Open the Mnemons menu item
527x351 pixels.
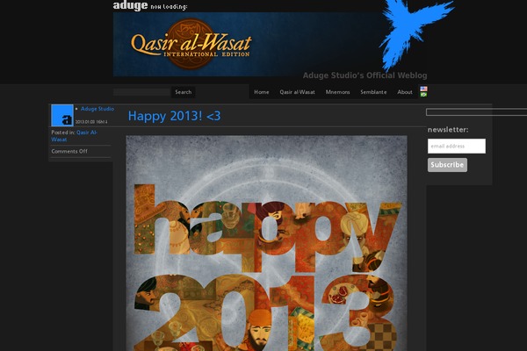337,92
